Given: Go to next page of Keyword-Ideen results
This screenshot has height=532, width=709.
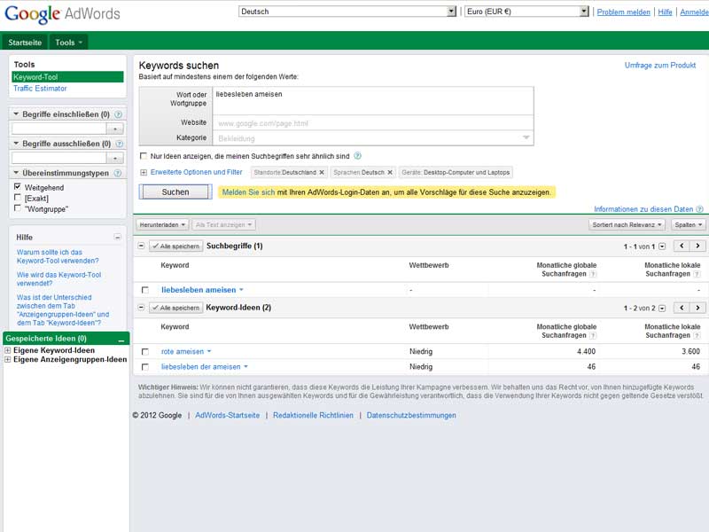Looking at the screenshot, I should pyautogui.click(x=697, y=308).
